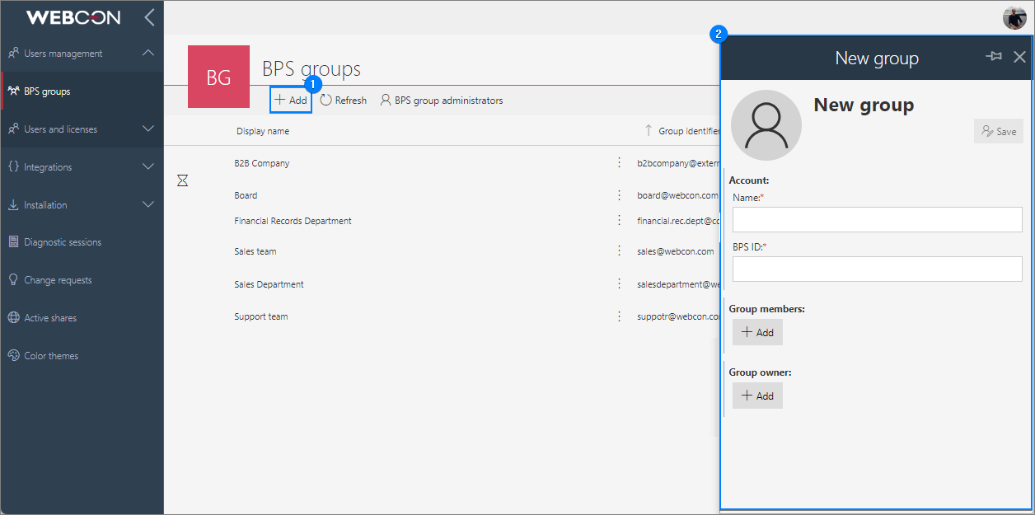Screen dimensions: 1035x515
Task: Click the New group avatar placeholder
Action: pyautogui.click(x=766, y=125)
